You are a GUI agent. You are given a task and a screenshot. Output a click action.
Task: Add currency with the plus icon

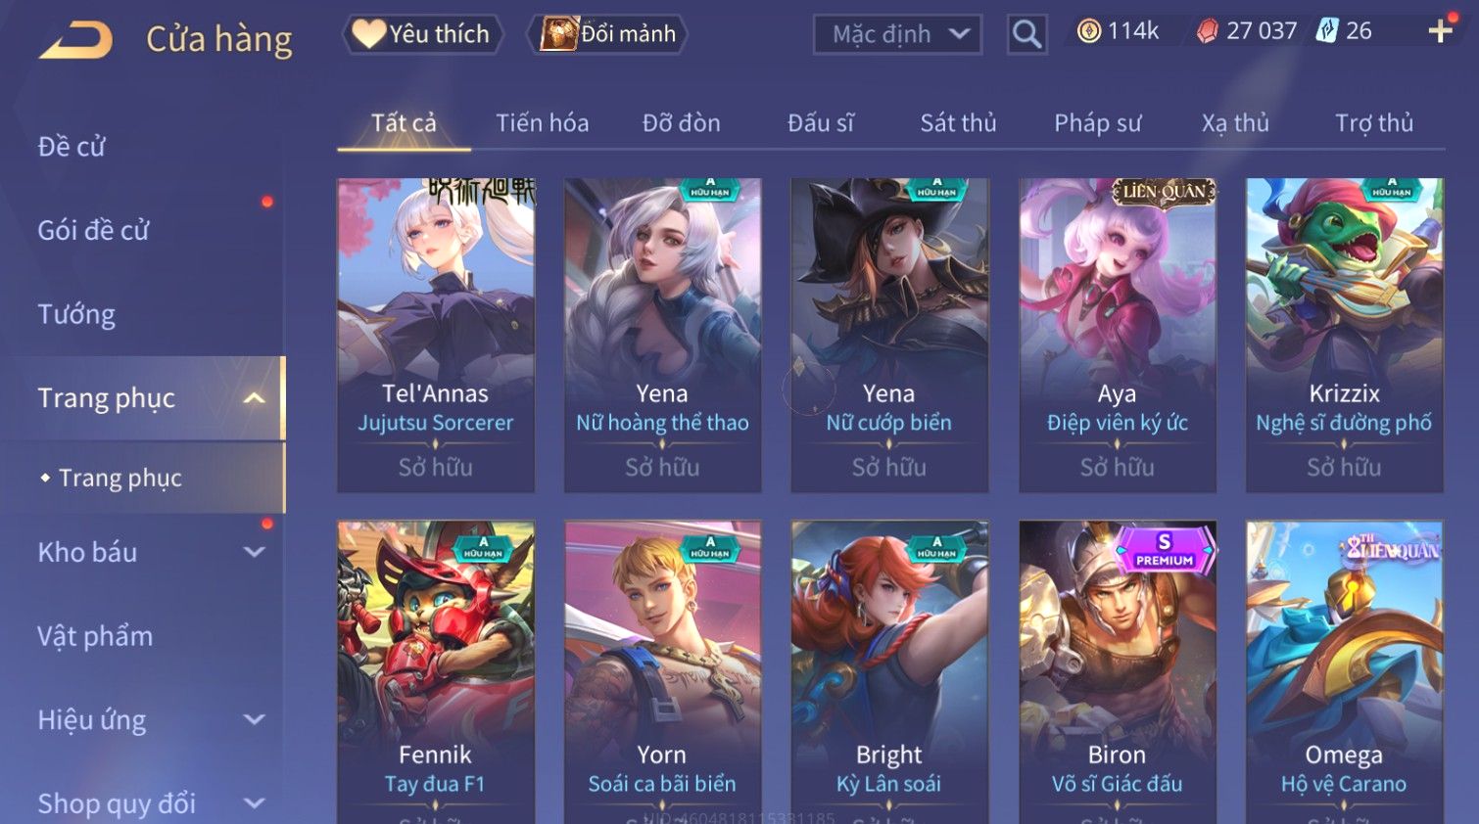(1440, 31)
